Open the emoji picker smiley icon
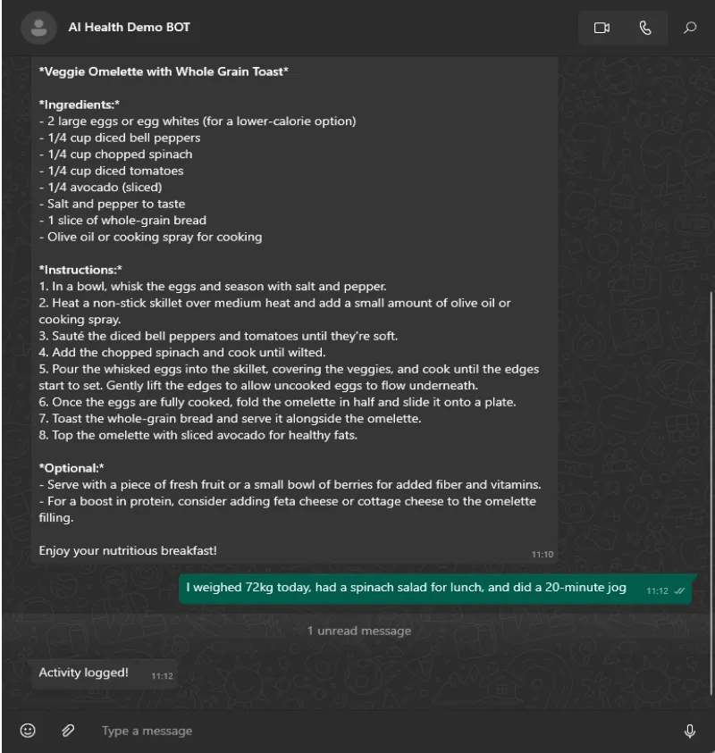Image resolution: width=715 pixels, height=753 pixels. tap(28, 730)
